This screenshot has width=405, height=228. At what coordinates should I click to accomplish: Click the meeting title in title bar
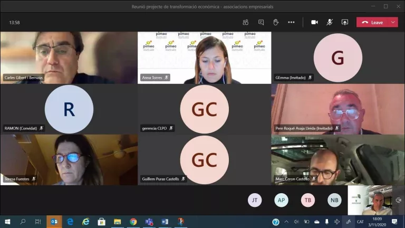coord(202,7)
